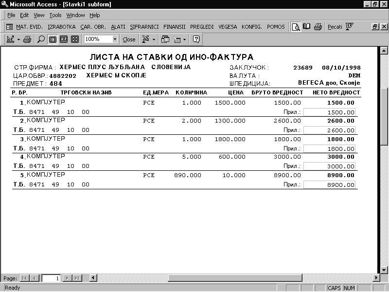Click the Zoom magnifier icon
Viewport: 389px width, 292px height.
[x=41, y=39]
